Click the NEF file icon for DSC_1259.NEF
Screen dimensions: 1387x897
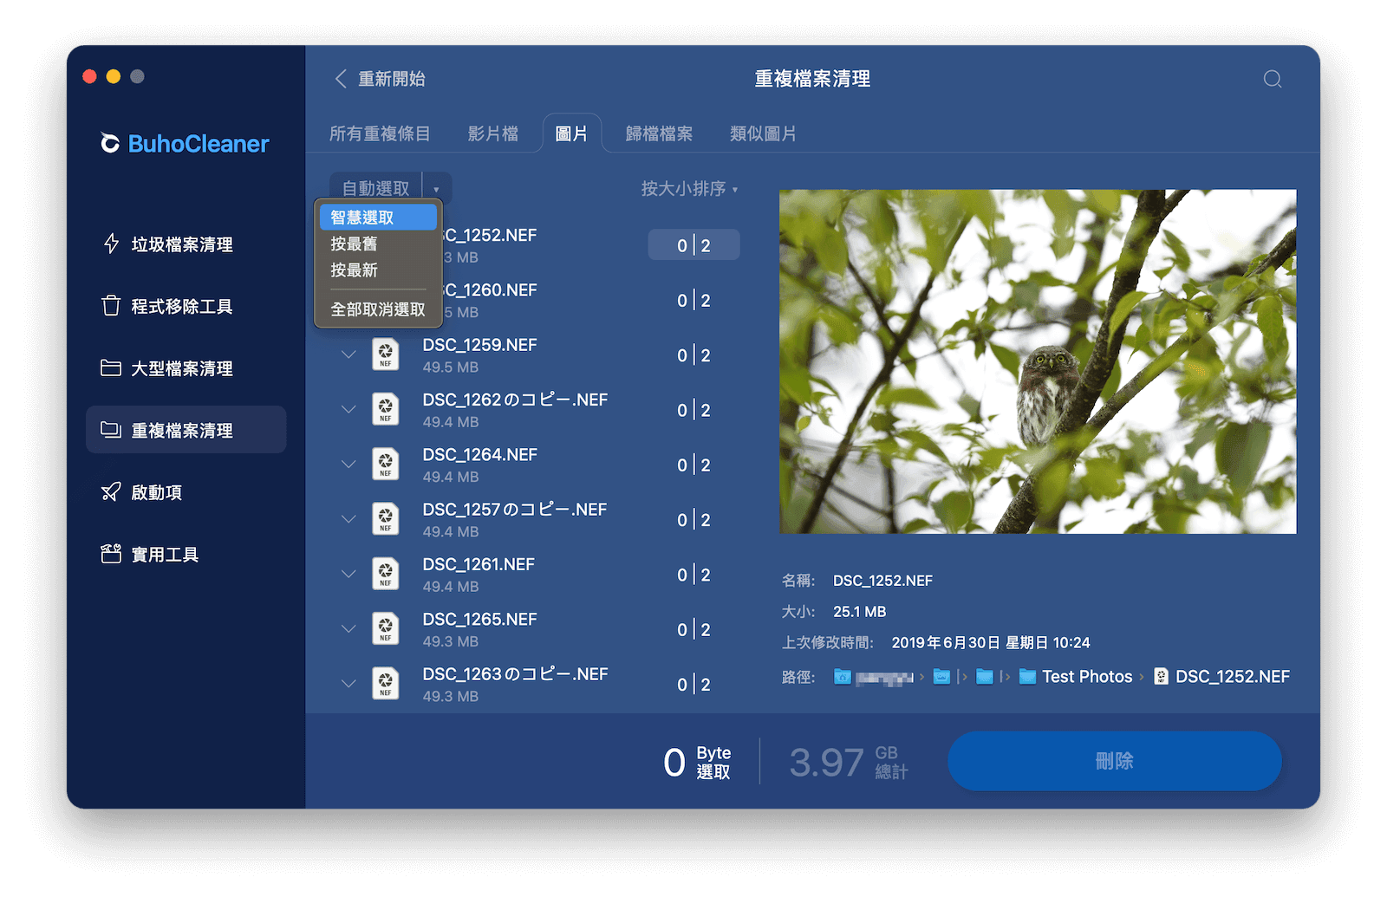click(386, 355)
